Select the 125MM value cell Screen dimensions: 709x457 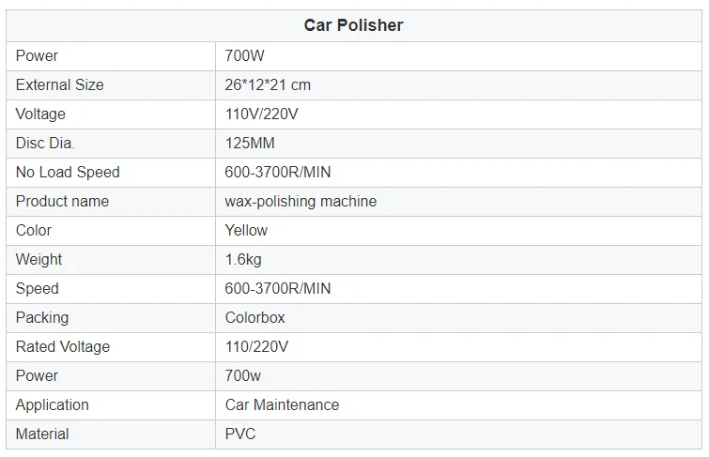click(250, 143)
